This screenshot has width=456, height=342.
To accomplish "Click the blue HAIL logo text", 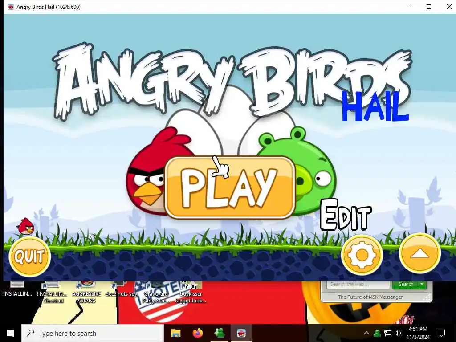I will [x=375, y=107].
